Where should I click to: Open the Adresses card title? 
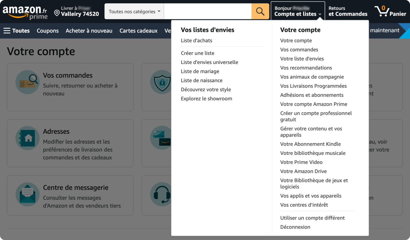(x=56, y=131)
